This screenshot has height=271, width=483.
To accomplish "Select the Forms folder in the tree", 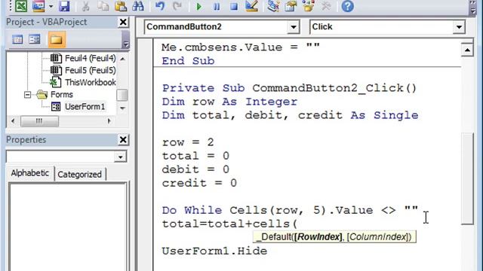I will (62, 95).
